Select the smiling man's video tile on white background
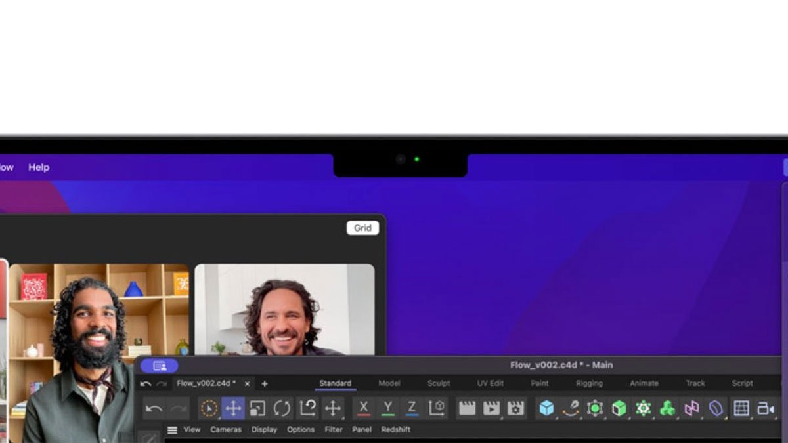Image resolution: width=788 pixels, height=443 pixels. click(284, 310)
